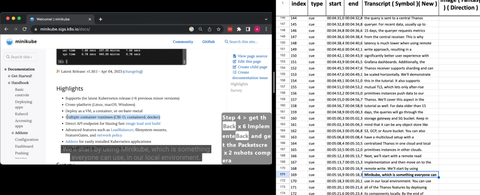Click the browser forward arrow
The width and height of the screenshot is (480, 195).
pyautogui.click(x=15, y=29)
